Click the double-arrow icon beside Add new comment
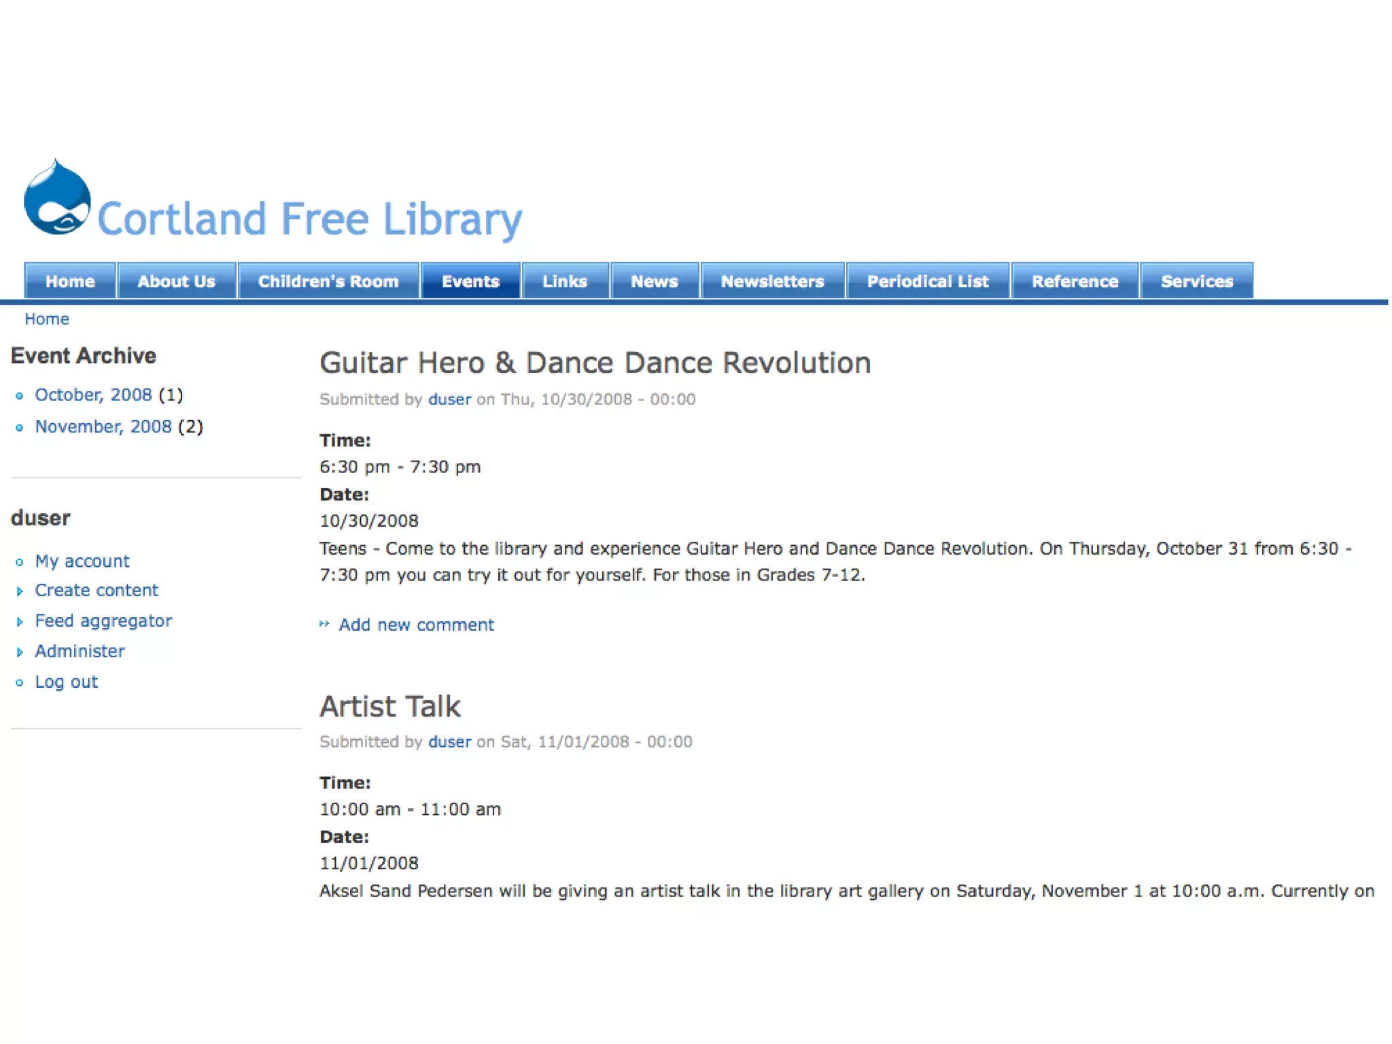This screenshot has height=1044, width=1392. point(325,624)
